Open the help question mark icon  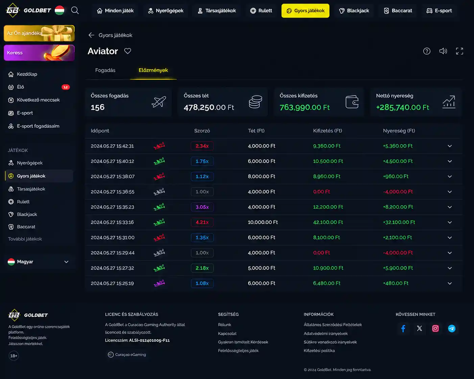(x=427, y=51)
